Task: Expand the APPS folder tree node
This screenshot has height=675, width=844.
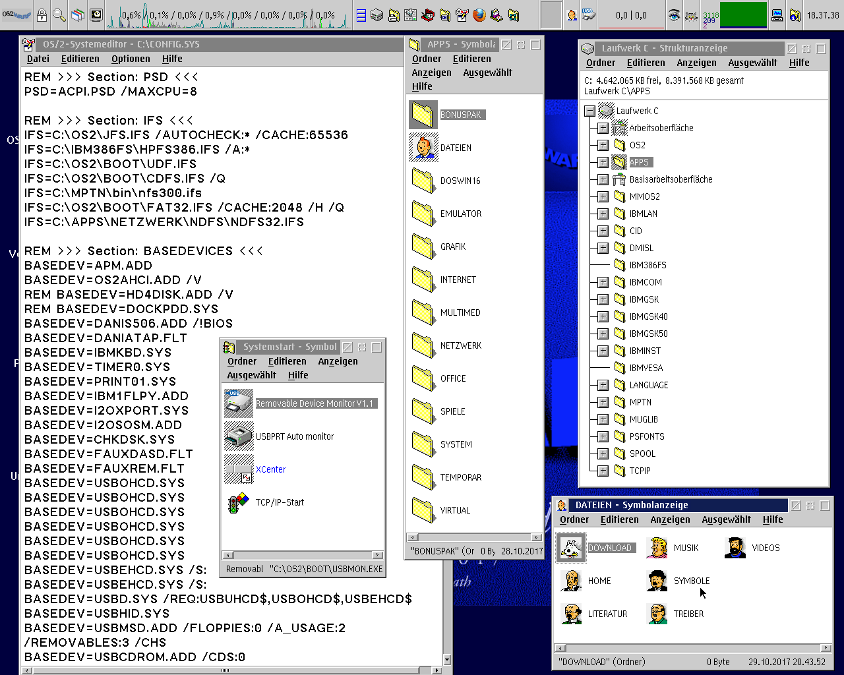Action: click(x=603, y=162)
